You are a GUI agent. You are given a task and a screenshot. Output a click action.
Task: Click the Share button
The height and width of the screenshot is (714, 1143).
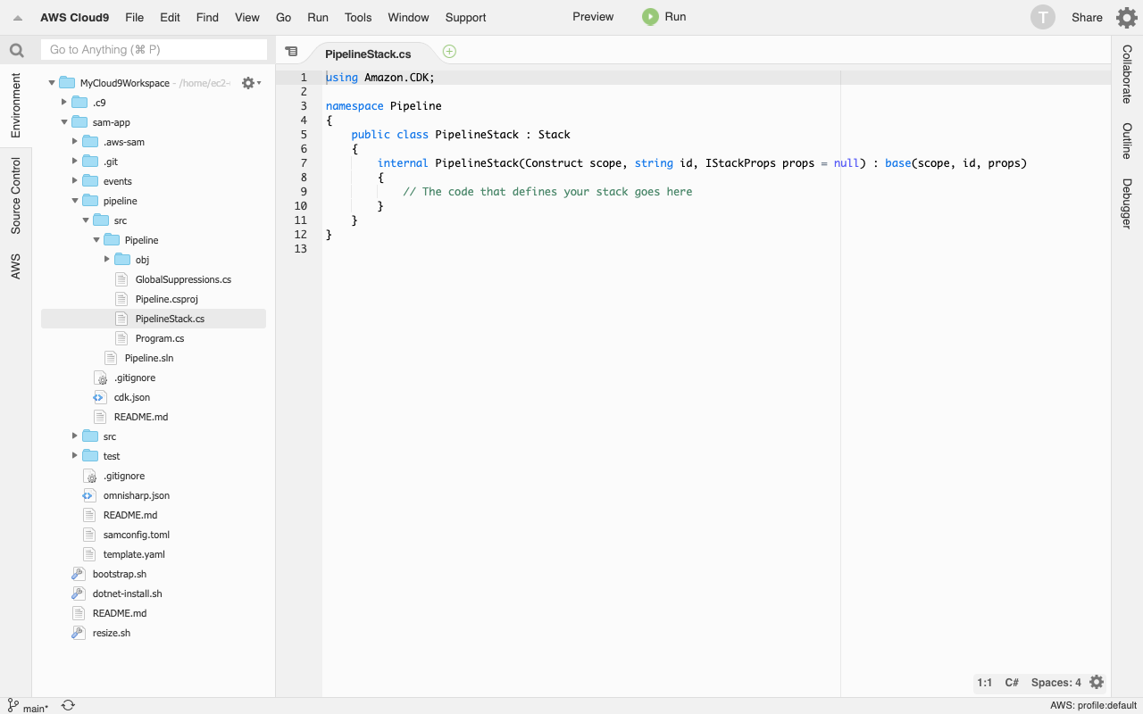pos(1087,17)
